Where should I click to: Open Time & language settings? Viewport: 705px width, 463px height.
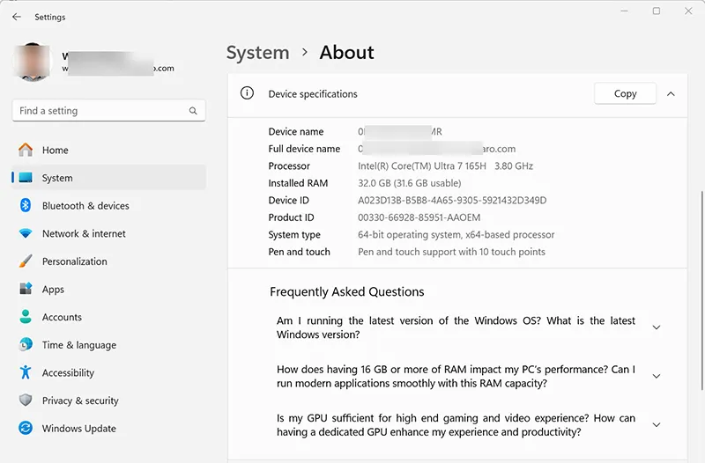[108, 345]
